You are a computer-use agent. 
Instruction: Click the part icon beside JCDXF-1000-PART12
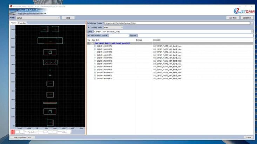pos(95,78)
